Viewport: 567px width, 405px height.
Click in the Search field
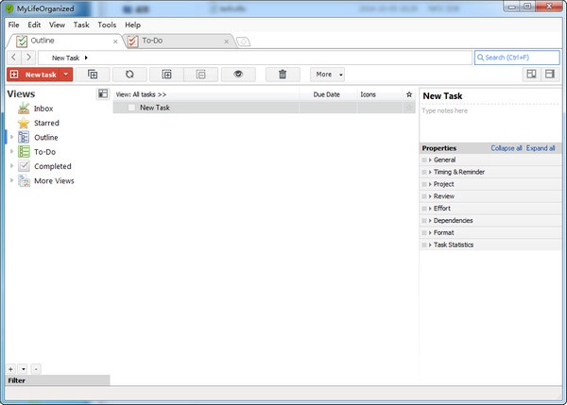(x=517, y=58)
